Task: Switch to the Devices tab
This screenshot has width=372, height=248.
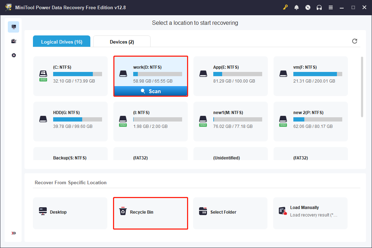Action: tap(122, 41)
